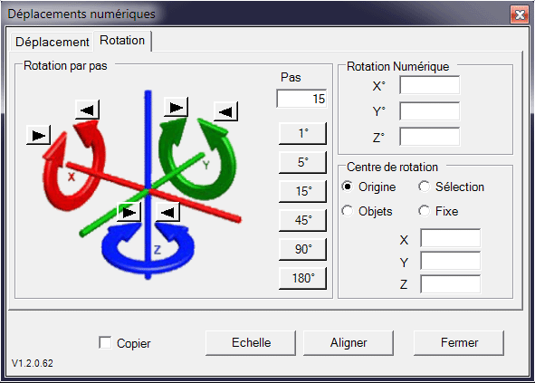Set step to 45° preset
The height and width of the screenshot is (383, 535).
[x=302, y=220]
